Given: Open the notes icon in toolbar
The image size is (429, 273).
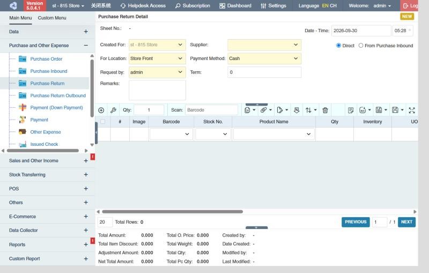Looking at the screenshot, I should [351, 110].
